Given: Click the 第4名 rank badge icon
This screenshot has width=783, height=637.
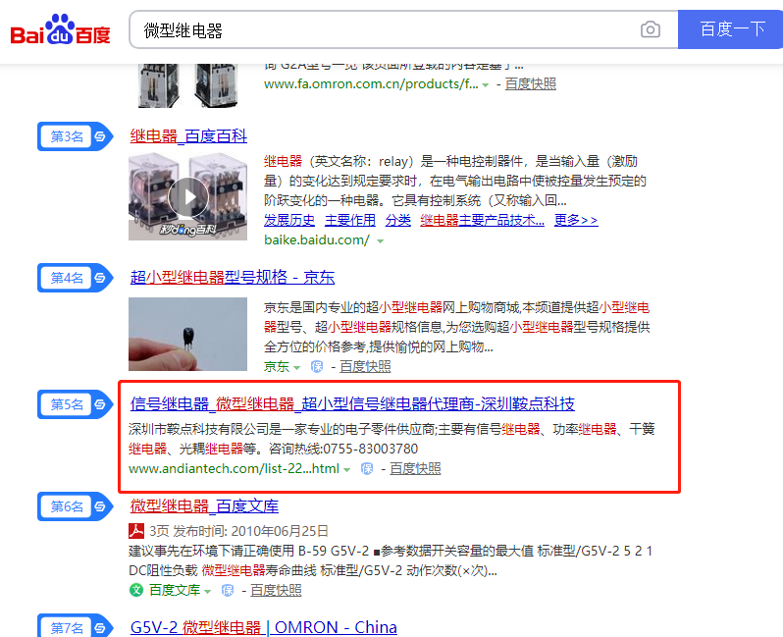Looking at the screenshot, I should pyautogui.click(x=75, y=278).
